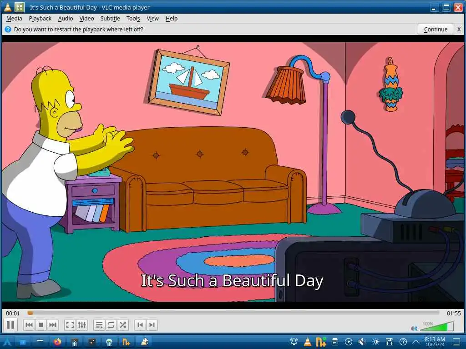This screenshot has width=466, height=349.
Task: Expand hidden system tray icons
Action: [x=416, y=342]
